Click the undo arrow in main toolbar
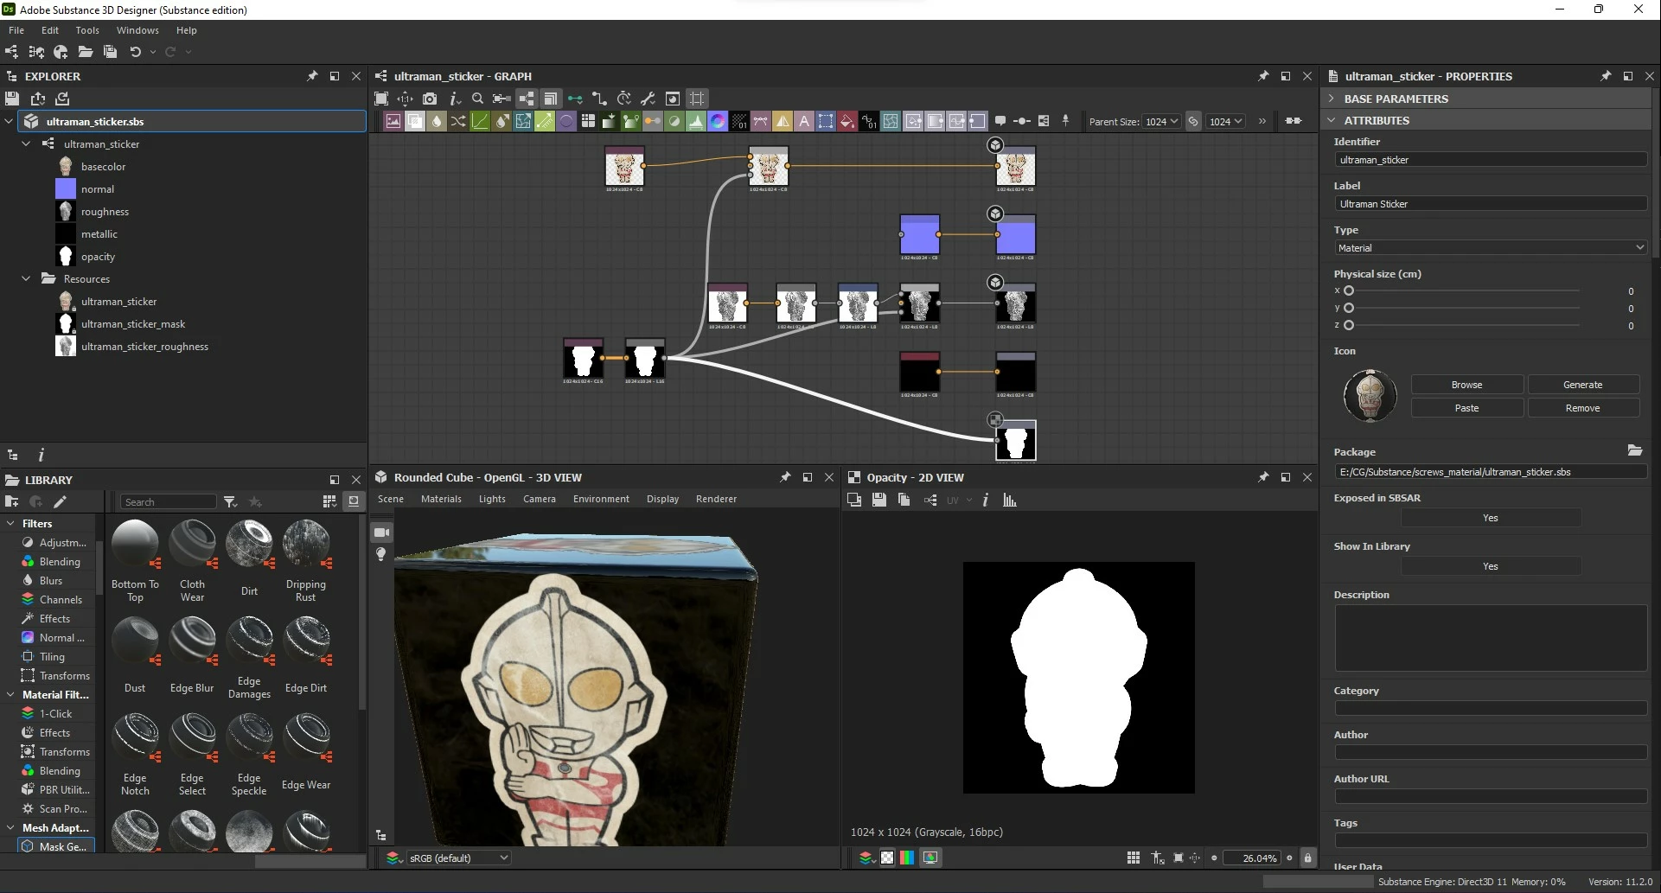This screenshot has width=1661, height=893. (x=135, y=52)
